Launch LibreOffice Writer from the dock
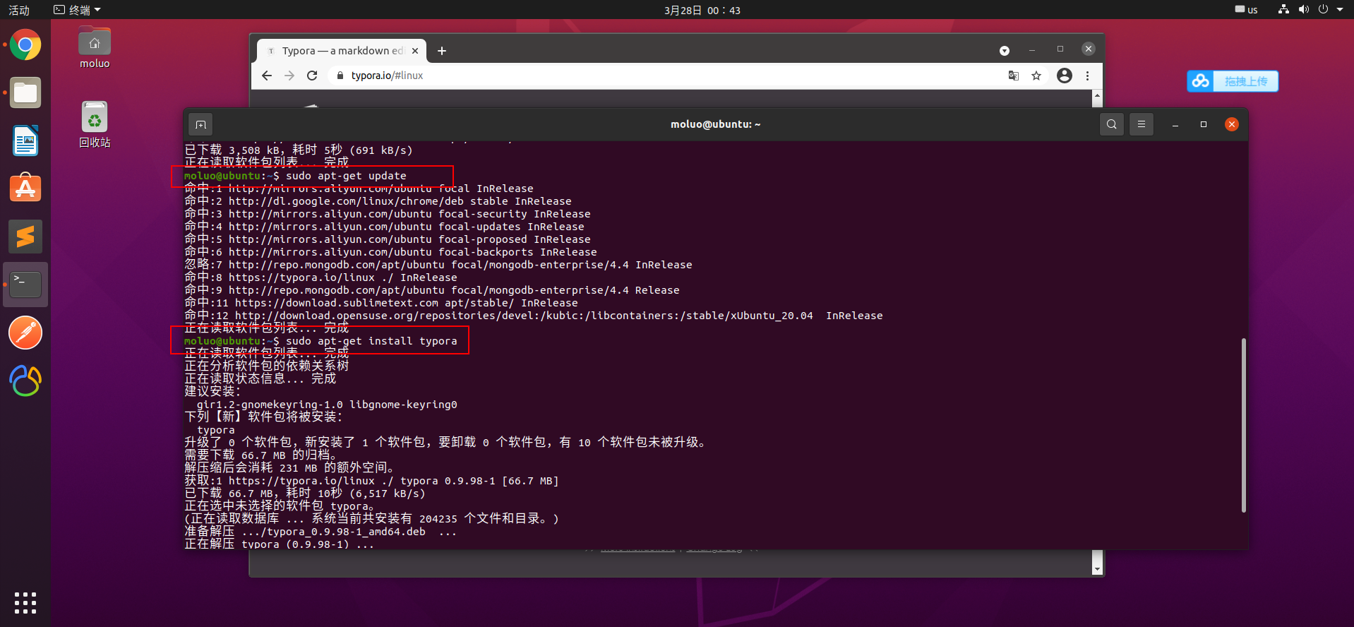Screen dimensions: 1354x627 [25, 141]
